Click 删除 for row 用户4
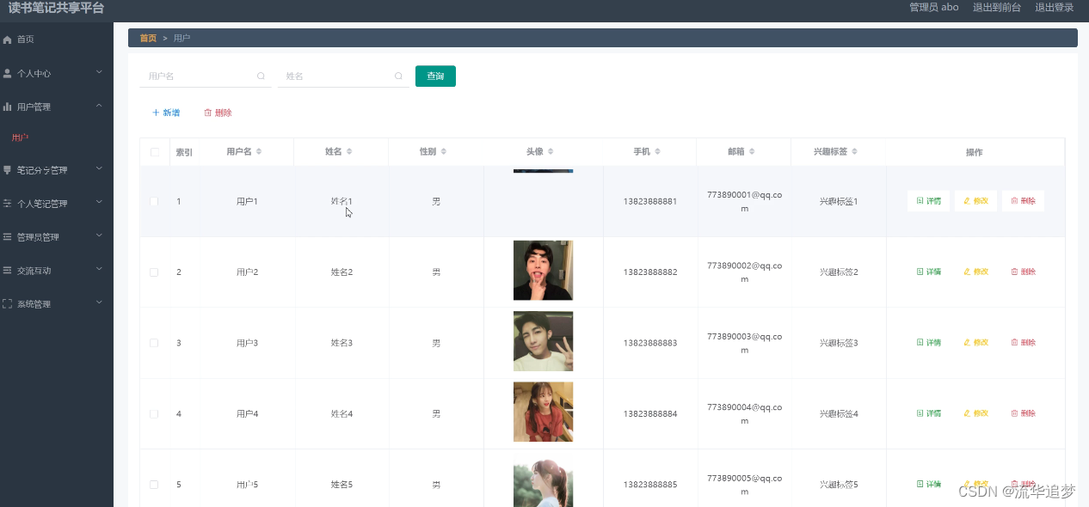 (1023, 413)
